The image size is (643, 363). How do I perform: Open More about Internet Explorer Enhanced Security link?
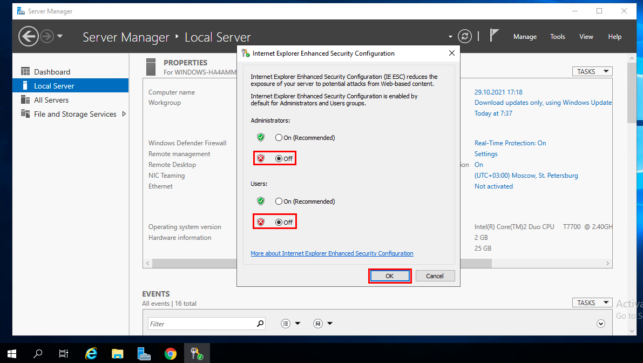[331, 253]
